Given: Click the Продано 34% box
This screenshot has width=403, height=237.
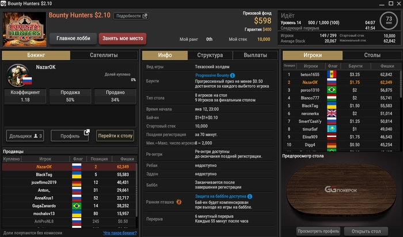Looking at the screenshot, I should (x=115, y=96).
